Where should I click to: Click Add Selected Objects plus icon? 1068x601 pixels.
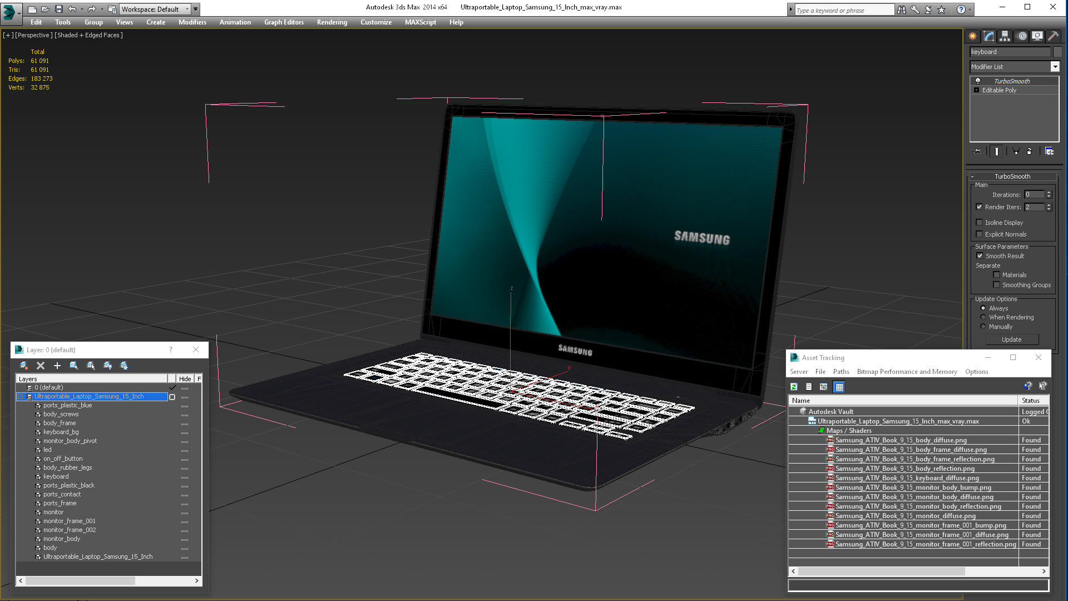pos(57,366)
